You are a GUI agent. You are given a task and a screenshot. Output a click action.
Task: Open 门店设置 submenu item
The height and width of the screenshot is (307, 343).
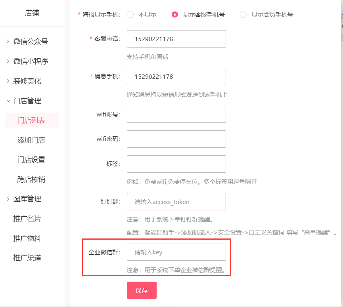tap(31, 160)
